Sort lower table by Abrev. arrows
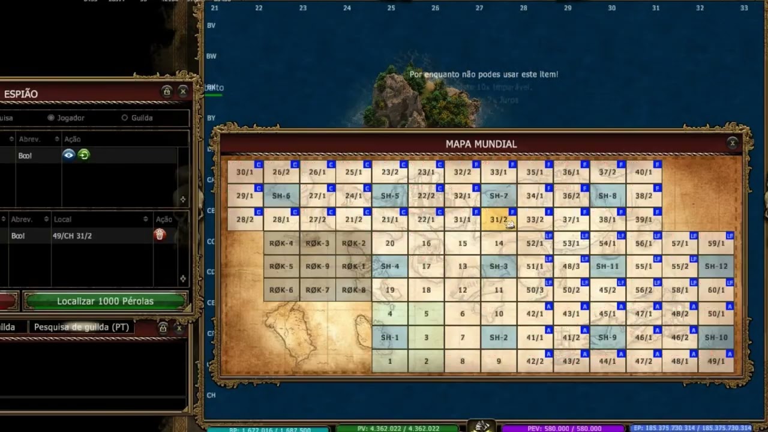This screenshot has width=768, height=432. click(46, 219)
